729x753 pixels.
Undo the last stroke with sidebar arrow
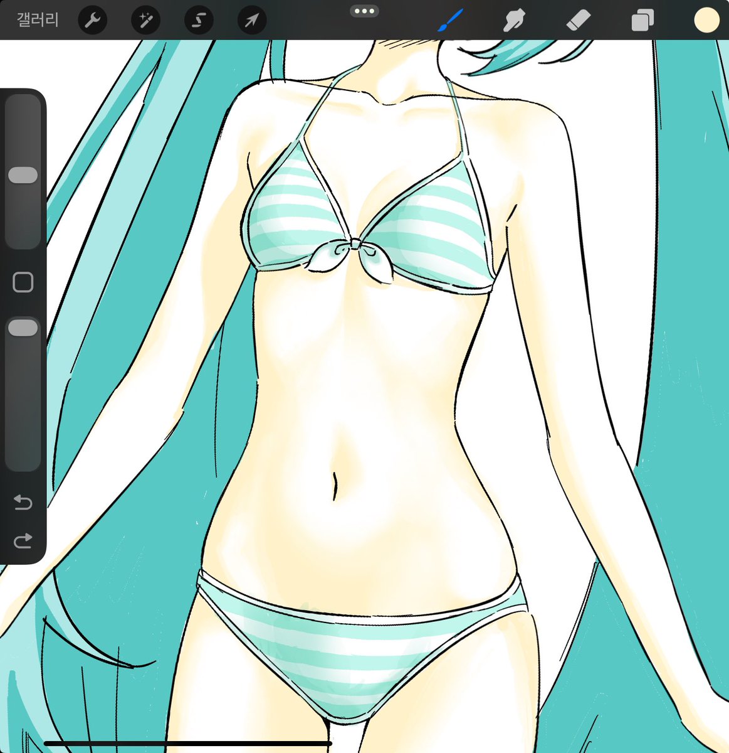pyautogui.click(x=23, y=503)
